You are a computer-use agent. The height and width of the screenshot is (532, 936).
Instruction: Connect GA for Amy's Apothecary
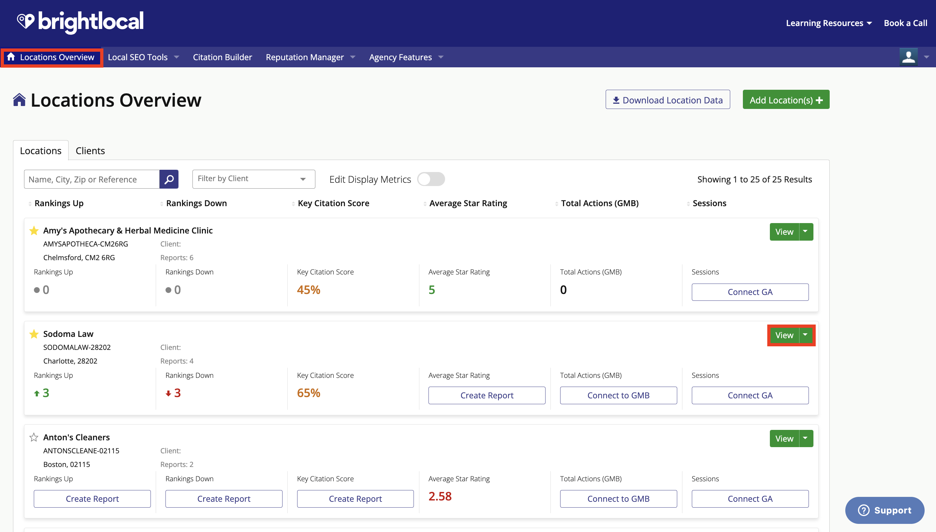tap(750, 292)
